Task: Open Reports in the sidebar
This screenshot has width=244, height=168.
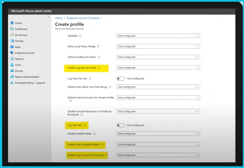Action: [x=19, y=59]
